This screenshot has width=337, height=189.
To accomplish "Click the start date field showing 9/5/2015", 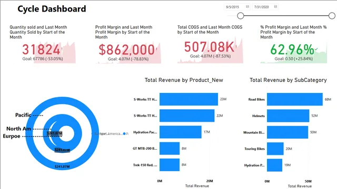I will (x=237, y=7).
